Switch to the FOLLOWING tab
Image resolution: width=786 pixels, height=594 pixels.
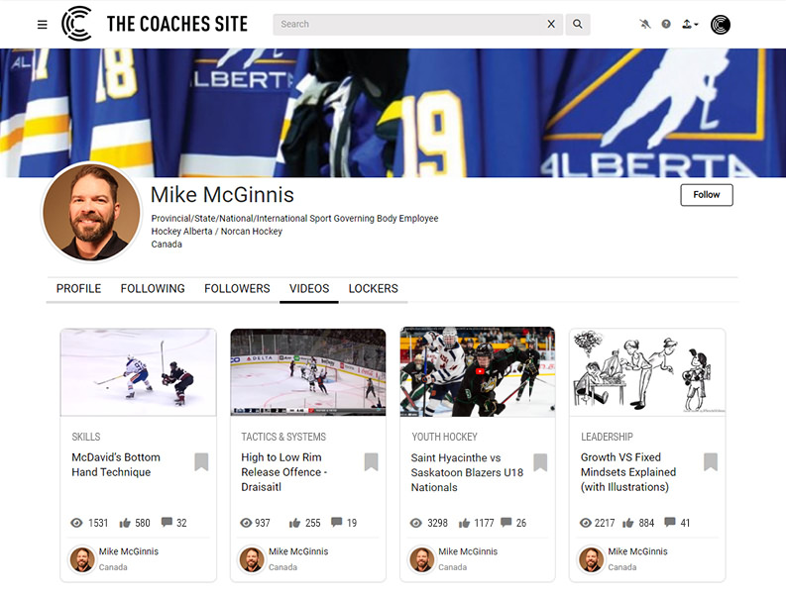[x=153, y=288]
